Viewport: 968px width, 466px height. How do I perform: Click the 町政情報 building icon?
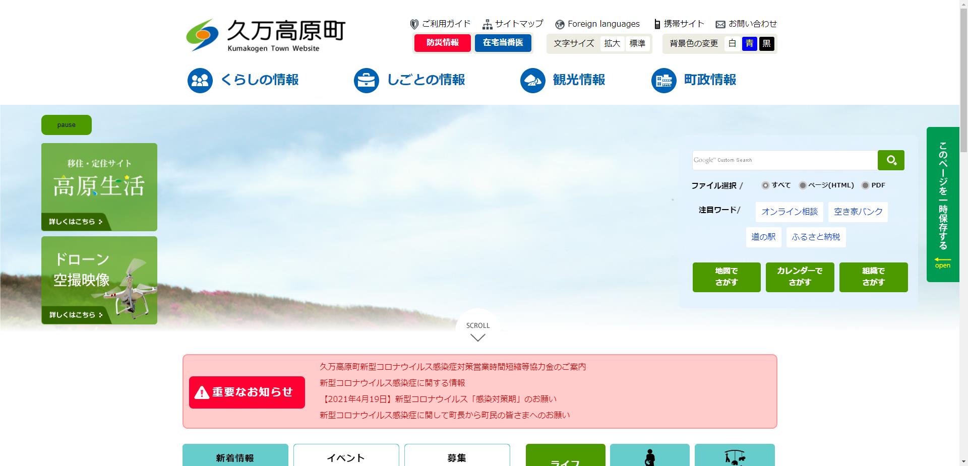663,80
